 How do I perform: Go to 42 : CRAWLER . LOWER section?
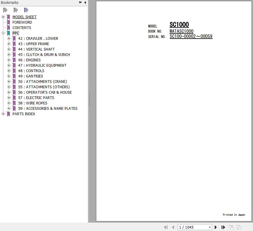[38, 39]
